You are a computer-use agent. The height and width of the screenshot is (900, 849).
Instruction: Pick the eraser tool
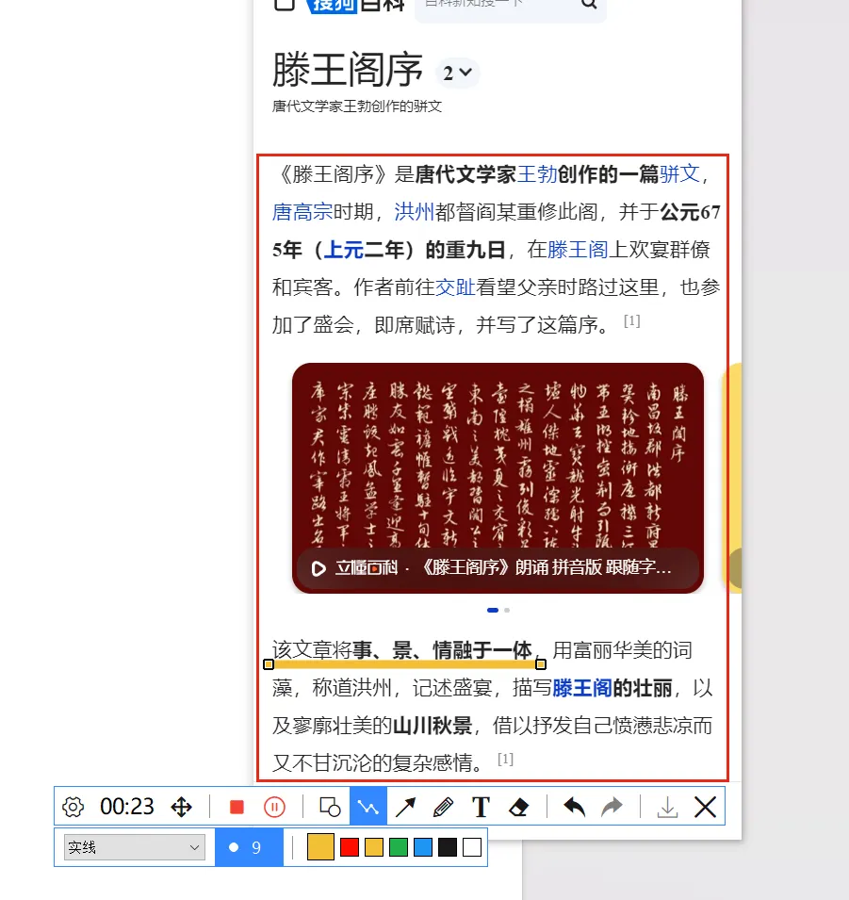coord(518,807)
